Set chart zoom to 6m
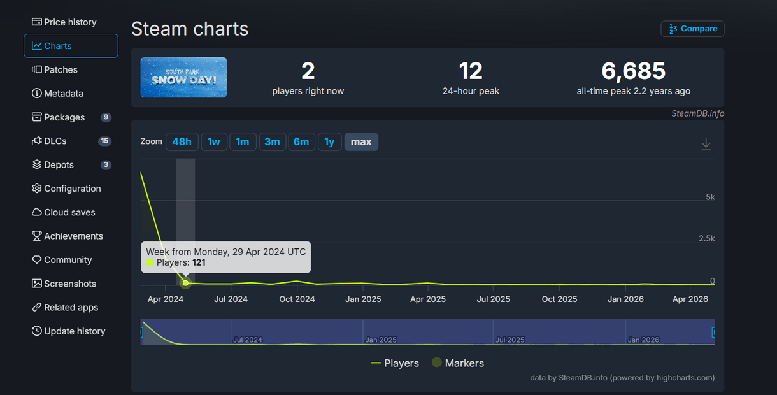The image size is (777, 395). tap(301, 141)
